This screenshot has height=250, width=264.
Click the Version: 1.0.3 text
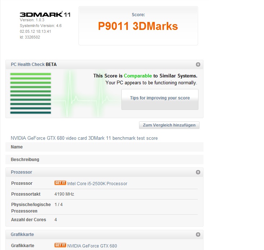tap(32, 20)
